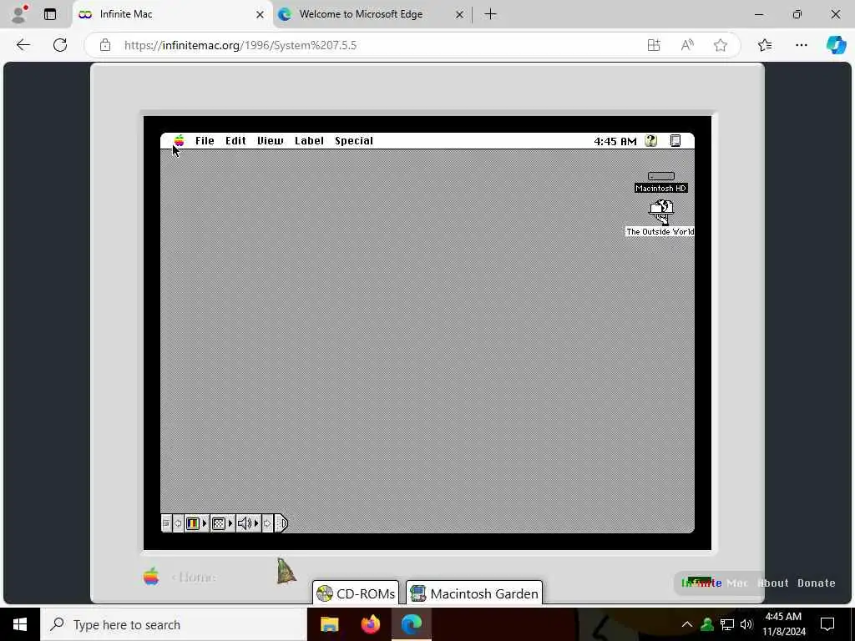Click the Infinite Mac footer link
This screenshot has width=855, height=641.
pyautogui.click(x=715, y=583)
